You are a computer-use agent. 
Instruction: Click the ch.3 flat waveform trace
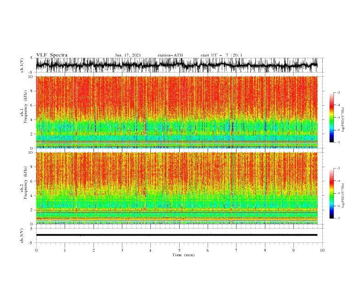(176, 235)
